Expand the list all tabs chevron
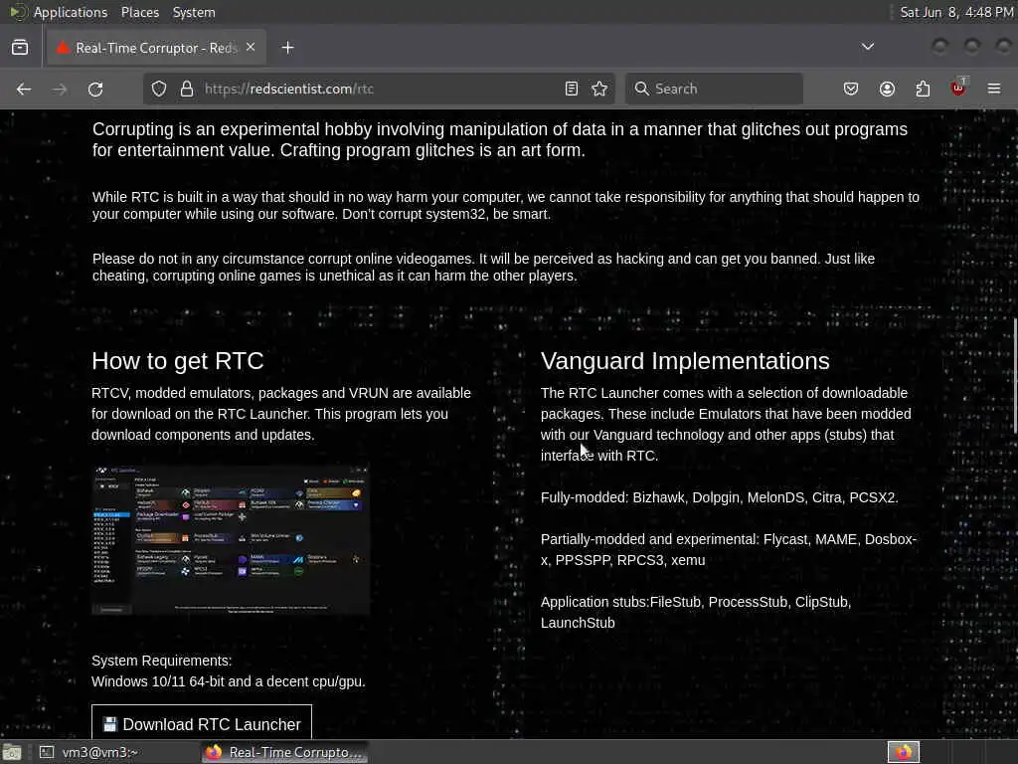 click(867, 47)
